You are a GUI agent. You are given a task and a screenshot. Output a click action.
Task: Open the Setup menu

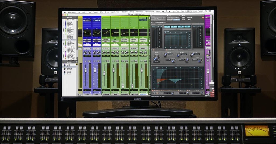132,12
